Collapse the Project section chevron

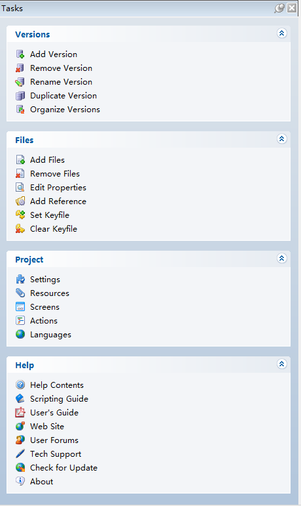click(282, 259)
